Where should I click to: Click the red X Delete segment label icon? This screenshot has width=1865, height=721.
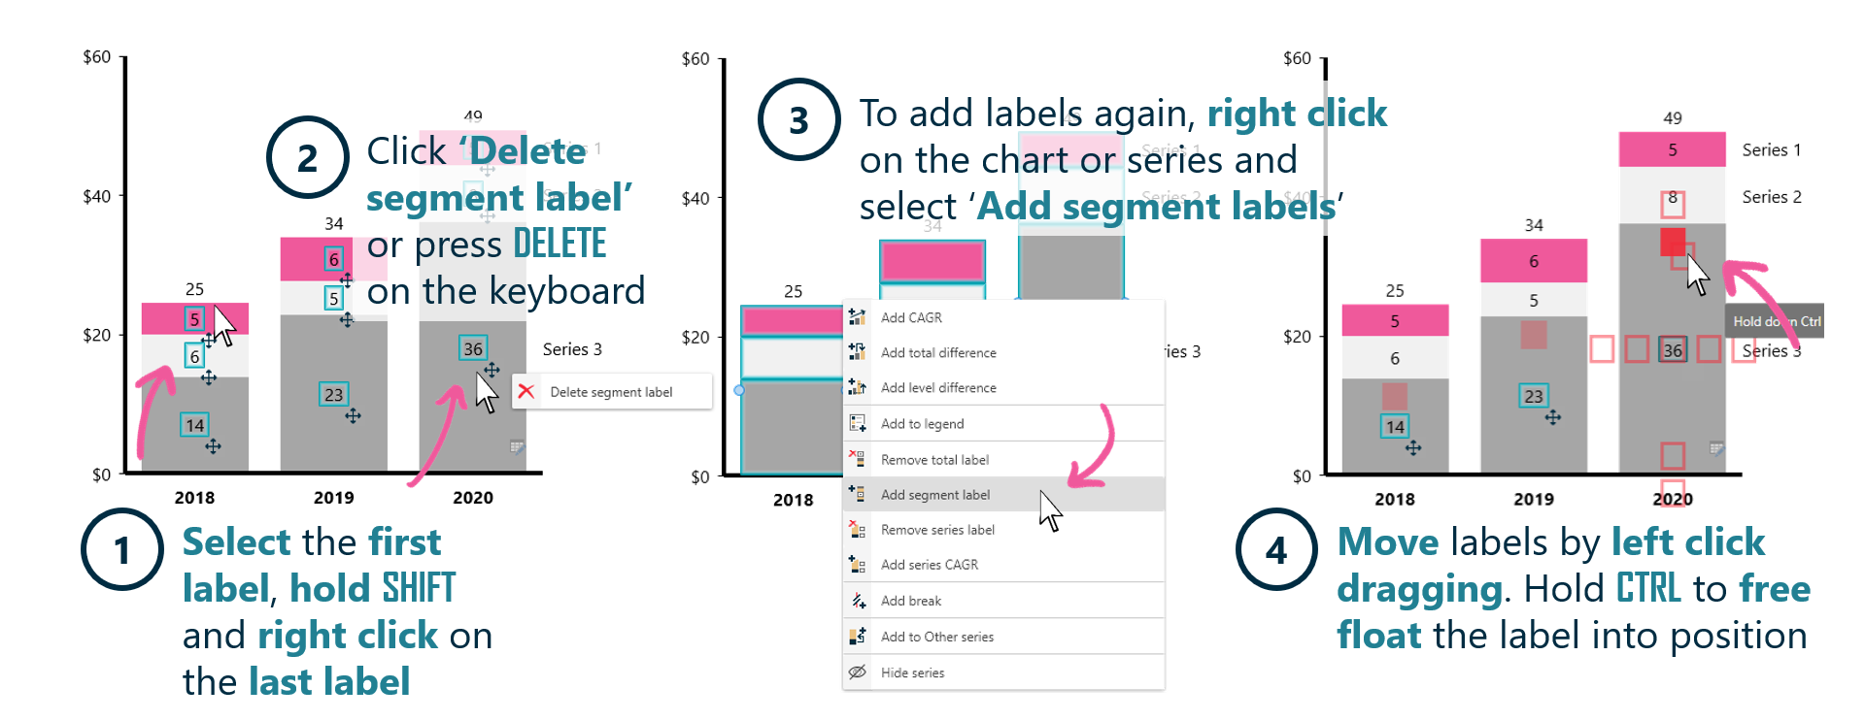pos(526,391)
